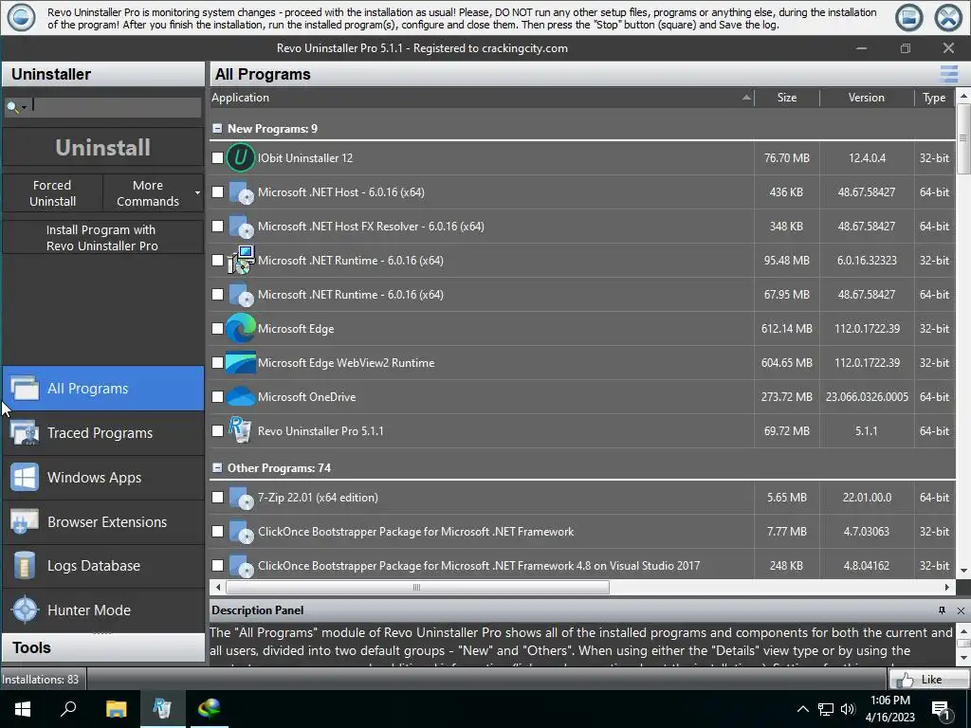Activate Hunter Mode

pos(102,610)
